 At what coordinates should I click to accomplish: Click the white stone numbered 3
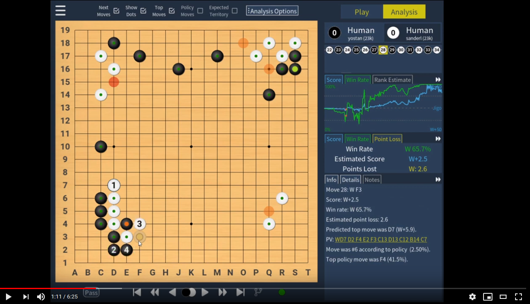coord(139,224)
